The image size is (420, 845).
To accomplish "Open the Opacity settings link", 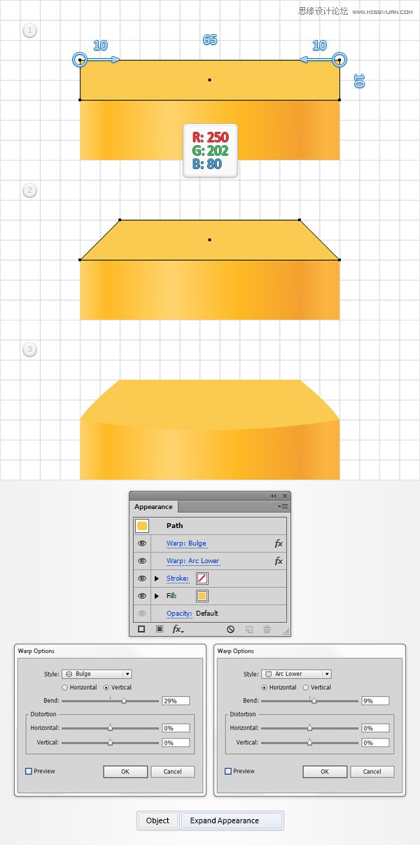I will (x=179, y=614).
